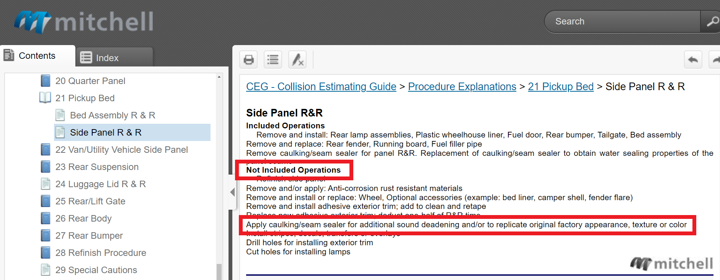Follow the 21 Pickup Bed breadcrumb link
This screenshot has height=280, width=720.
561,87
